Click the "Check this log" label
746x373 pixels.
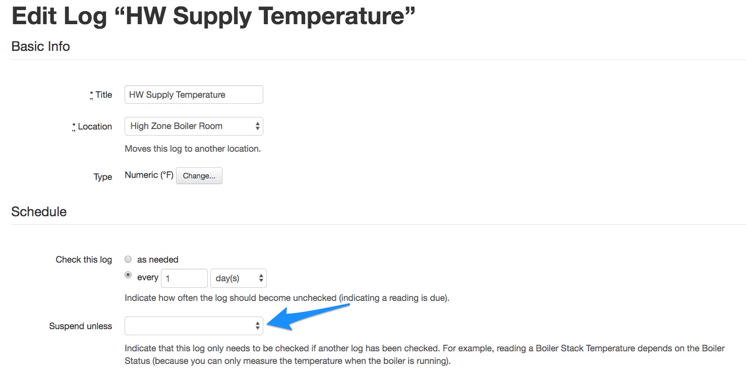pyautogui.click(x=84, y=260)
